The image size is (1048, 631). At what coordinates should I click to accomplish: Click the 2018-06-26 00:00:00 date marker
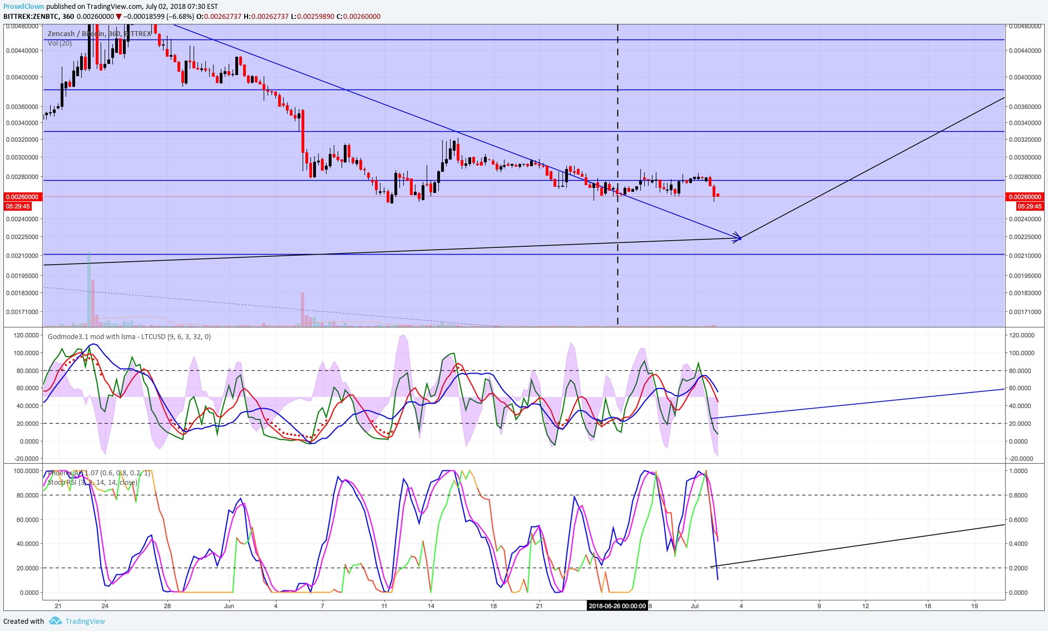click(617, 606)
